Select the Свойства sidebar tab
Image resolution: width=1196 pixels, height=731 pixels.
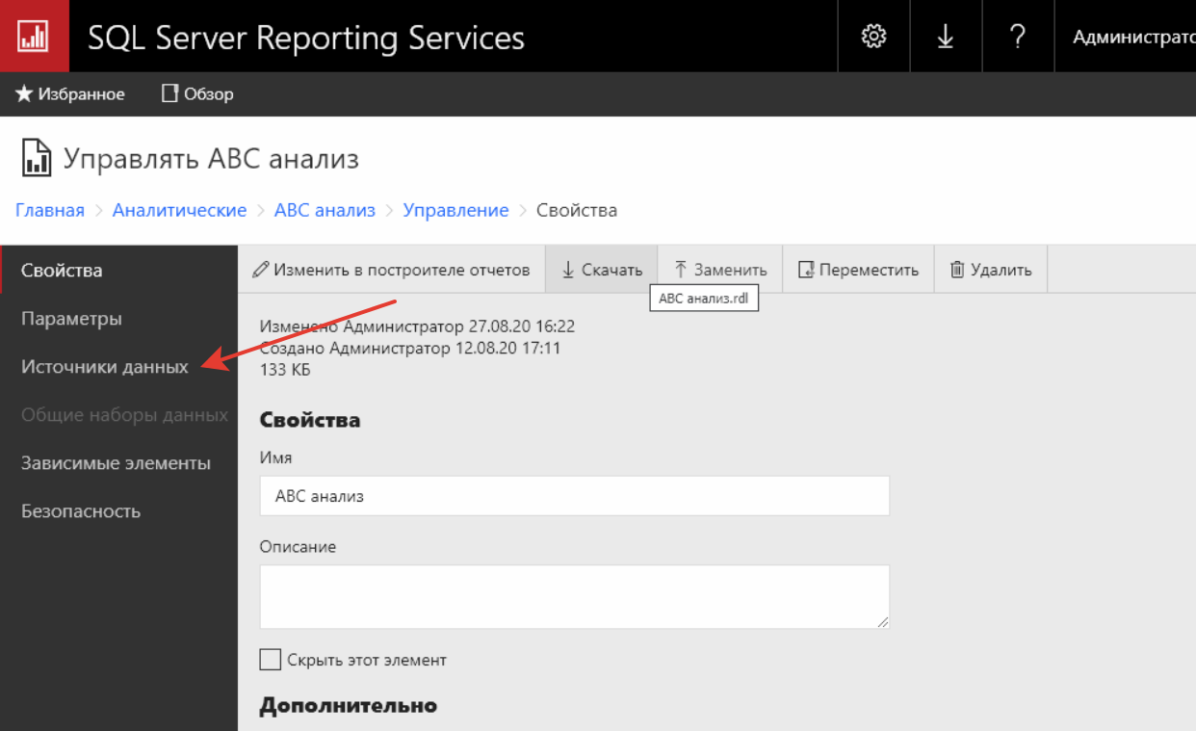(118, 271)
